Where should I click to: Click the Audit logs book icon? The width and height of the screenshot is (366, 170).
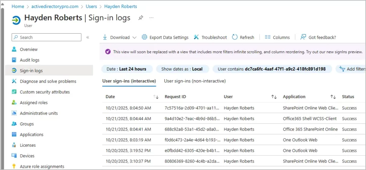click(14, 60)
